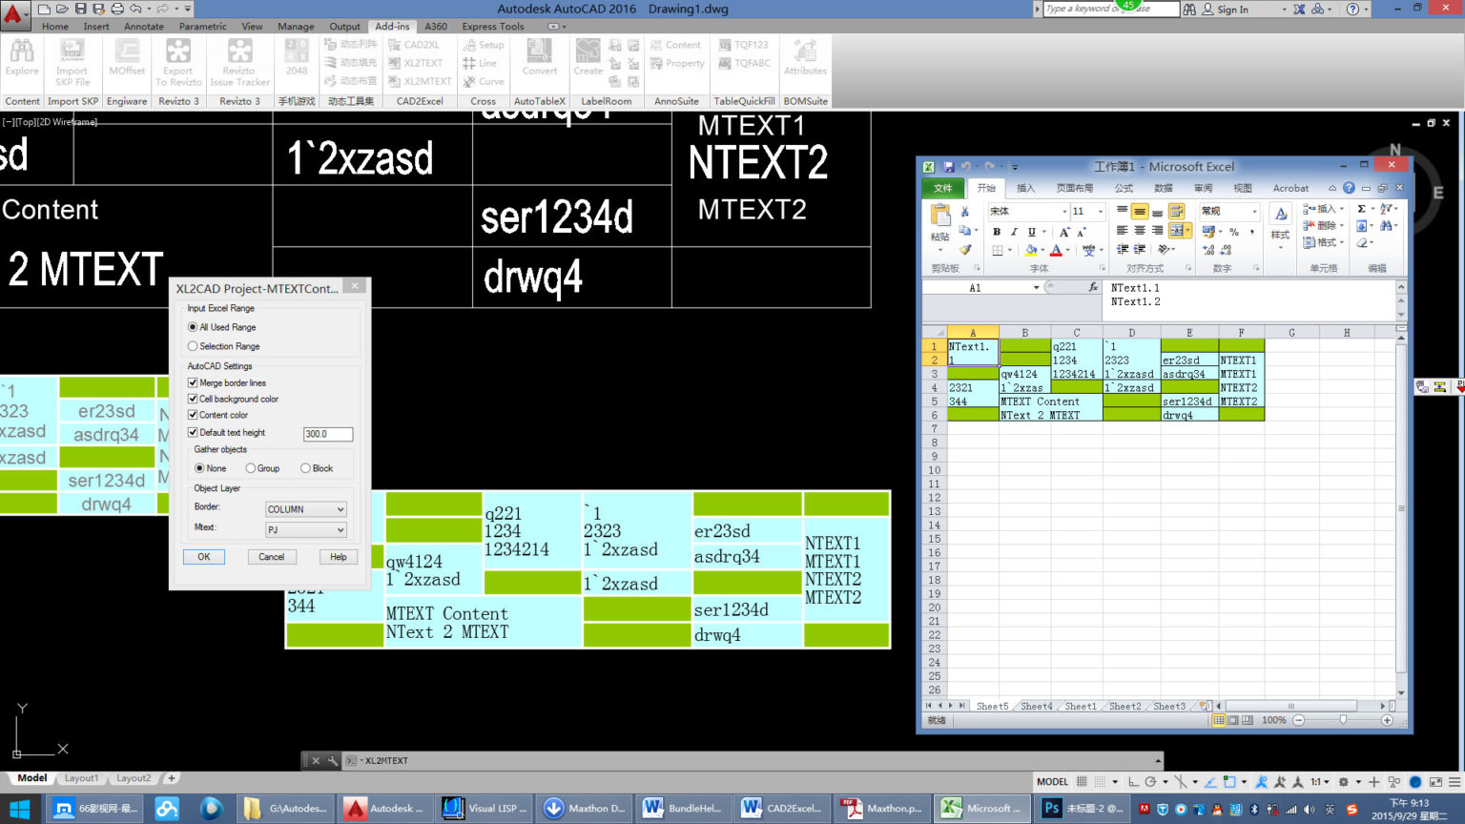Image resolution: width=1465 pixels, height=824 pixels.
Task: Select the Selection Range radio button
Action: click(x=193, y=346)
